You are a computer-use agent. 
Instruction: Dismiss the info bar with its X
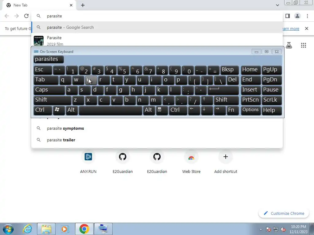[307, 28]
